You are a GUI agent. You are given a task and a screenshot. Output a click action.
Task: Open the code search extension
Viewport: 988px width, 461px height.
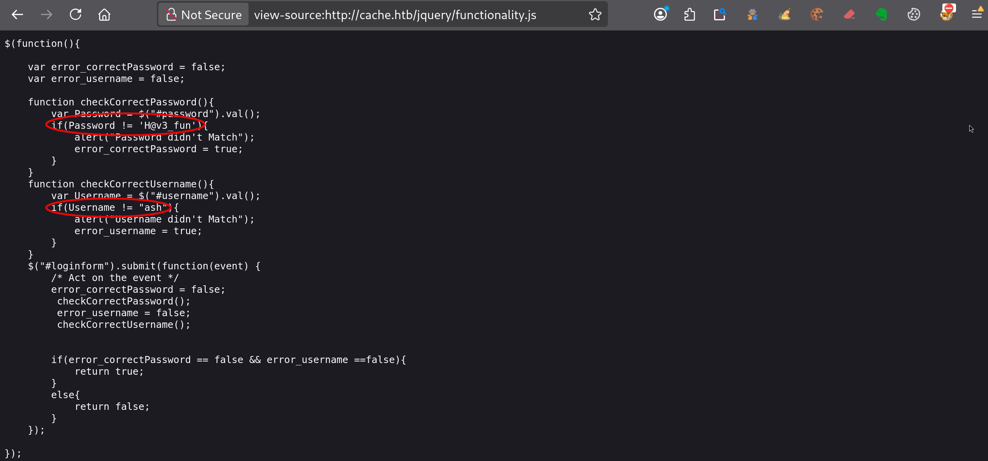720,15
